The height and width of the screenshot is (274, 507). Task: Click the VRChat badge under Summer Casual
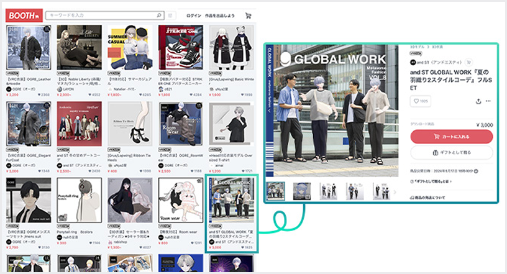pos(114,73)
